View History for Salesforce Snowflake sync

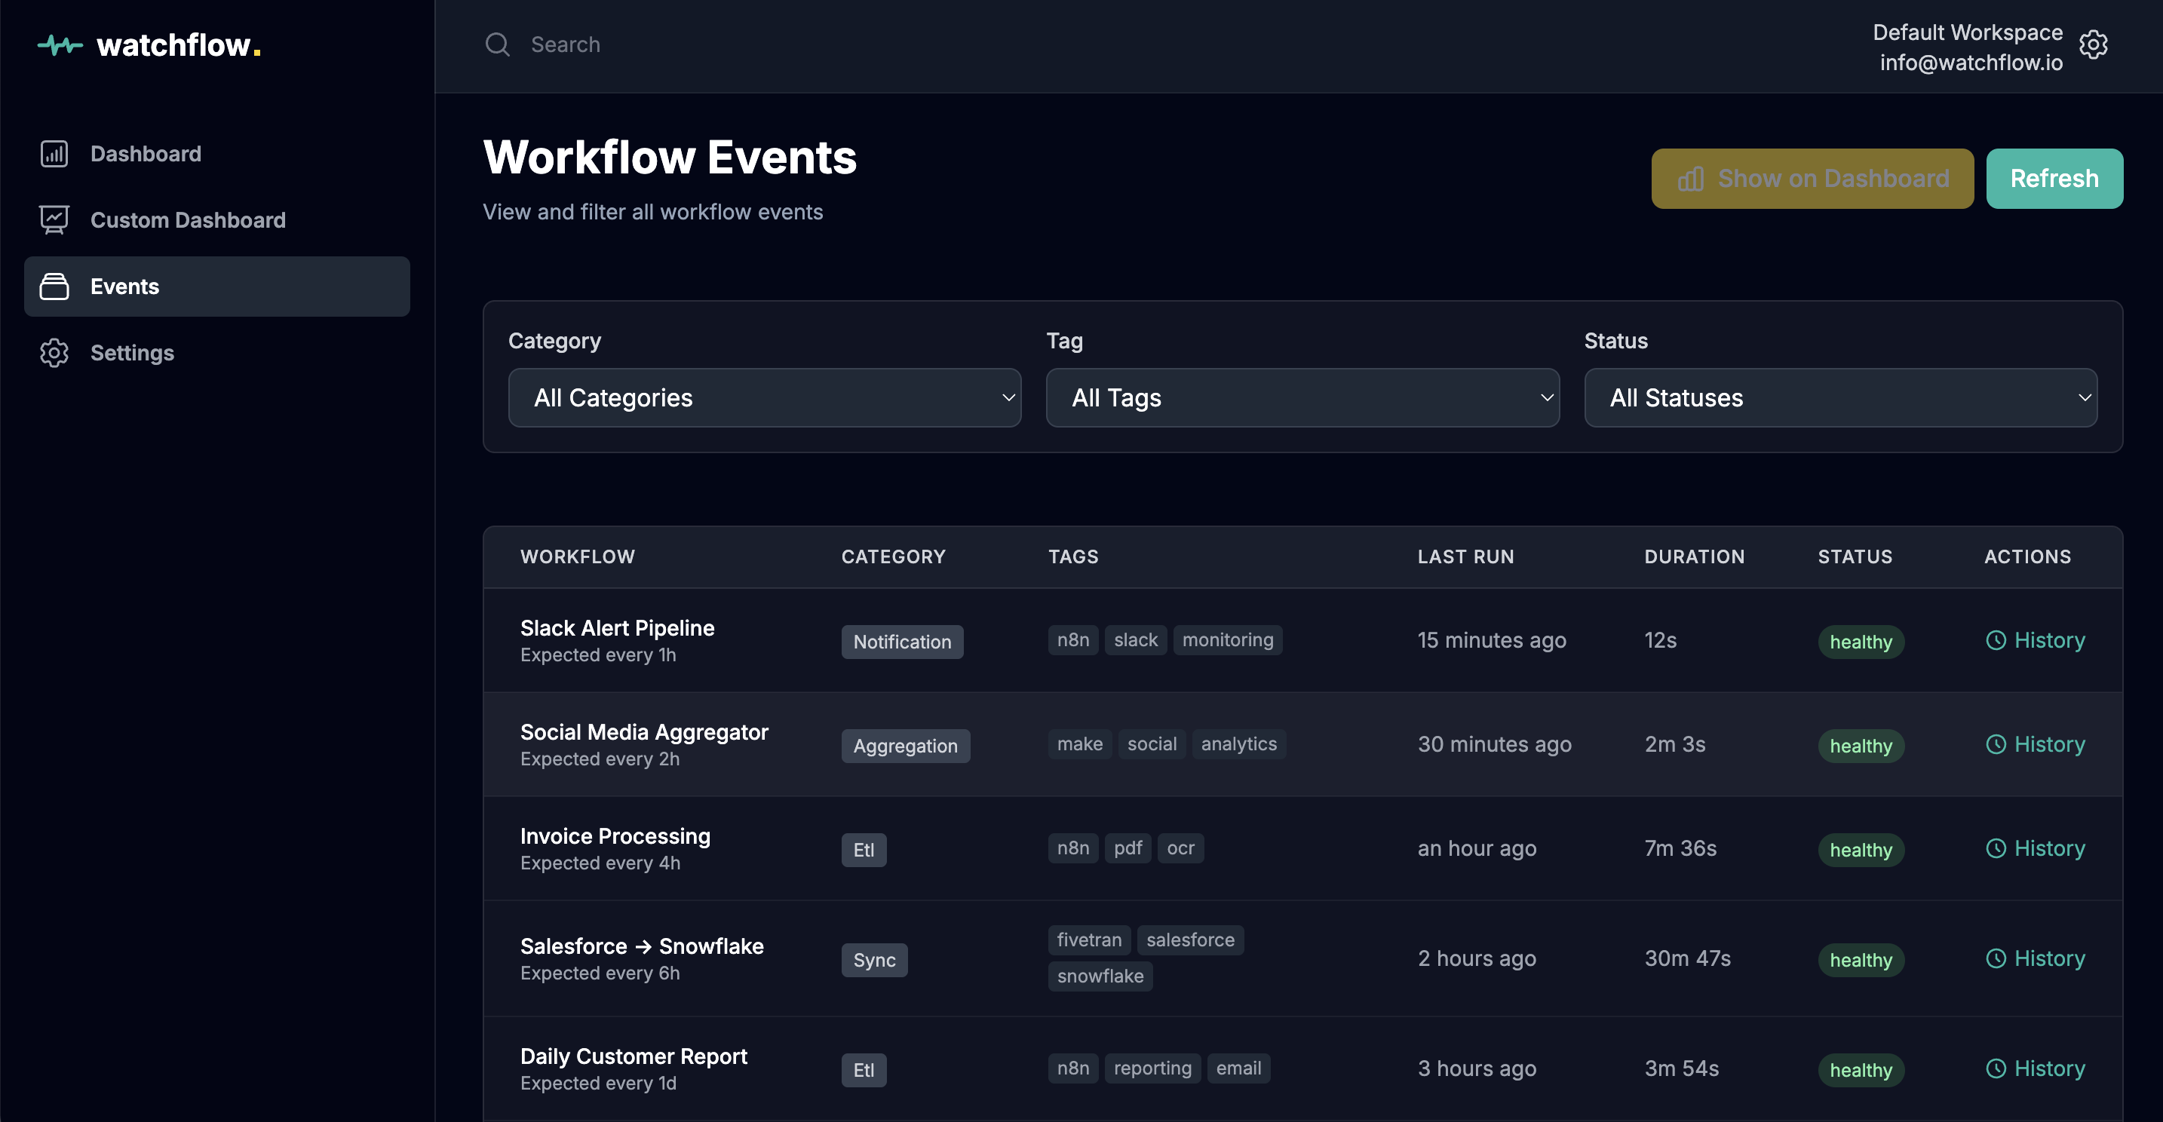pyautogui.click(x=2036, y=958)
